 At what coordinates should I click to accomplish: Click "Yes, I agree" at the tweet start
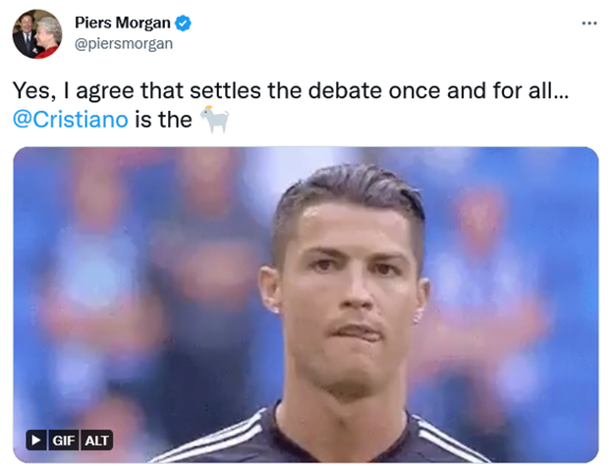click(x=74, y=91)
